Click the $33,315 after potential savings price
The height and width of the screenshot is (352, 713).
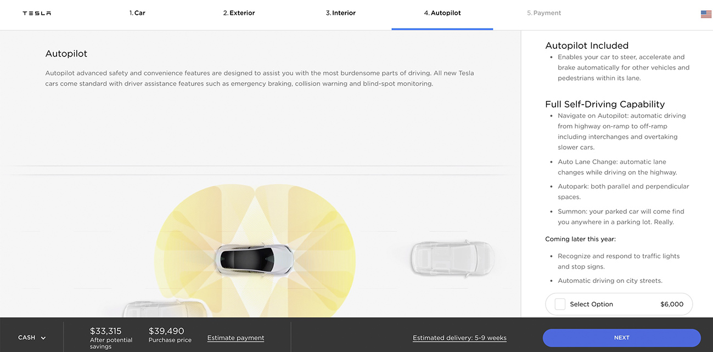coord(105,331)
